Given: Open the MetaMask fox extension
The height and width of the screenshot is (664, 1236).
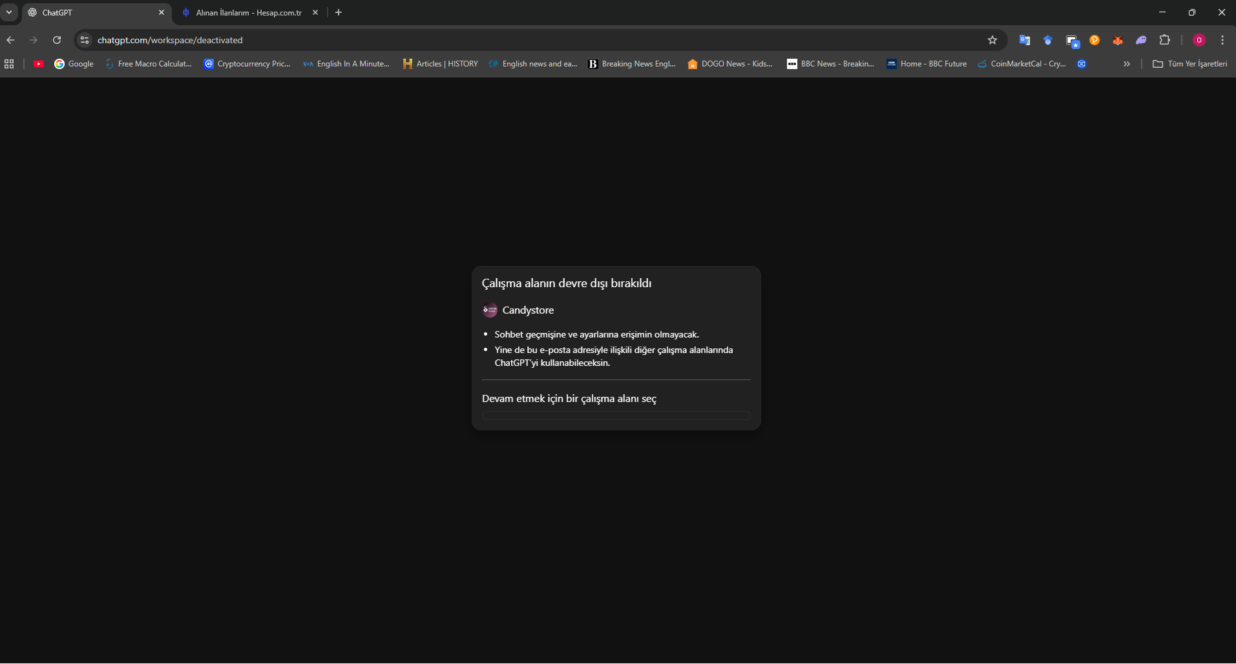Looking at the screenshot, I should [x=1118, y=40].
